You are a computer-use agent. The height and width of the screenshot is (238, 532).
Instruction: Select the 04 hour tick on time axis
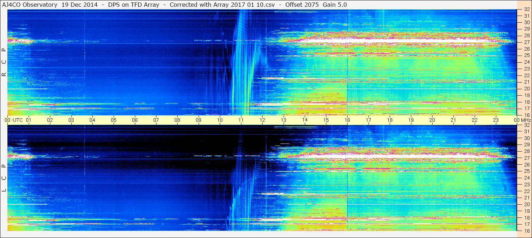pos(92,120)
